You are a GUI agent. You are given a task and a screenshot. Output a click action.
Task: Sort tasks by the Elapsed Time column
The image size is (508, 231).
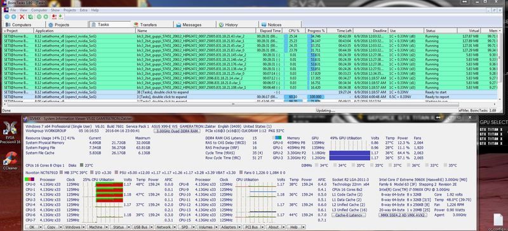point(269,30)
